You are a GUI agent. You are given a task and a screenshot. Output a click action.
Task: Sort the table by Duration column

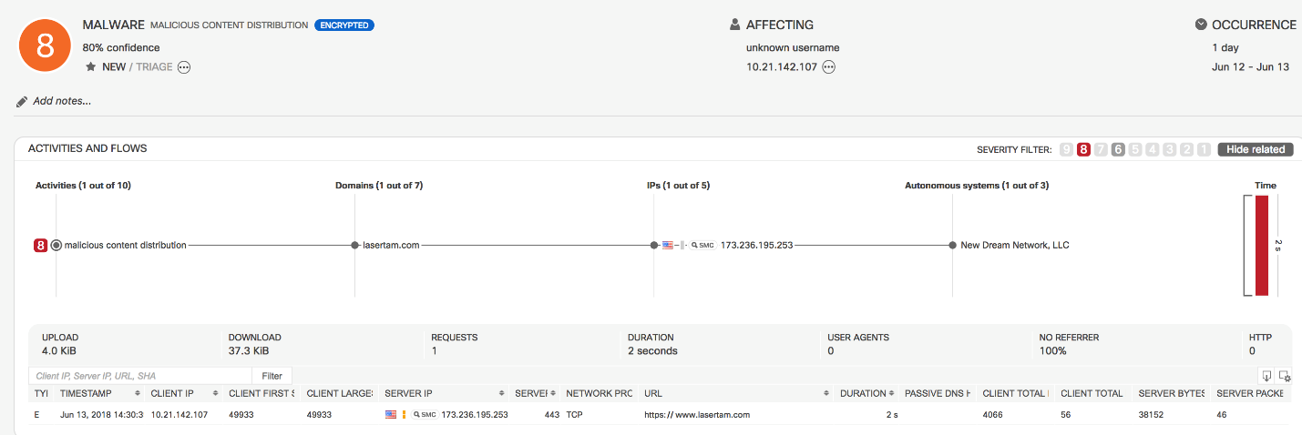[891, 393]
